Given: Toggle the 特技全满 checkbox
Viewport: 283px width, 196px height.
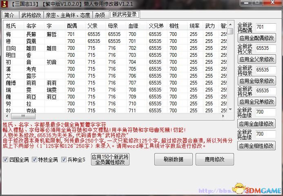Looking at the screenshot, I should [34, 160].
